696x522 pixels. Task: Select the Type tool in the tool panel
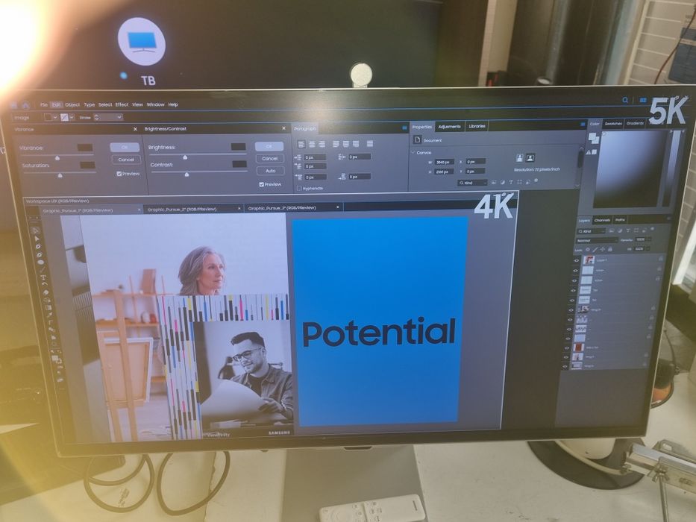[x=43, y=278]
